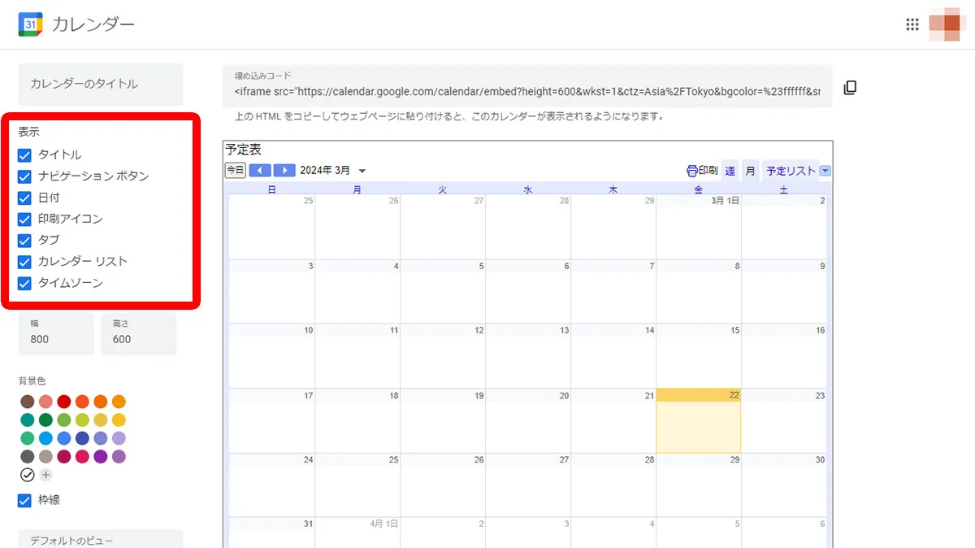
Task: Open the デフォルトのビュー dropdown
Action: (x=100, y=539)
